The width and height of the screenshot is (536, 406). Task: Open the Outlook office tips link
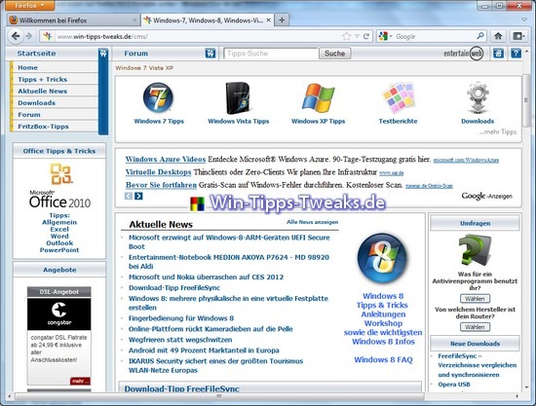point(59,243)
